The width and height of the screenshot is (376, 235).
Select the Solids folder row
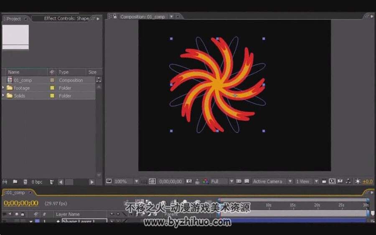[48, 96]
